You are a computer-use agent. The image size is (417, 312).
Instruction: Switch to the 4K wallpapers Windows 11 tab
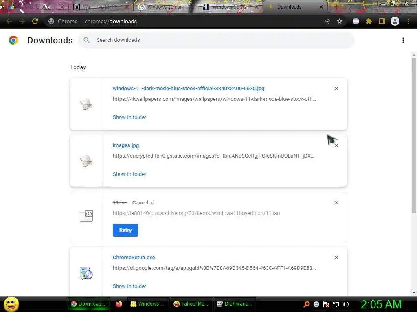[x=230, y=7]
